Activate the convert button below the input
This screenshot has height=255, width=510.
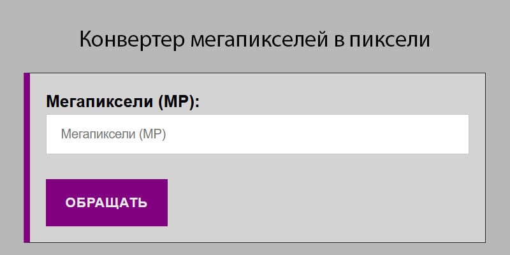point(106,203)
